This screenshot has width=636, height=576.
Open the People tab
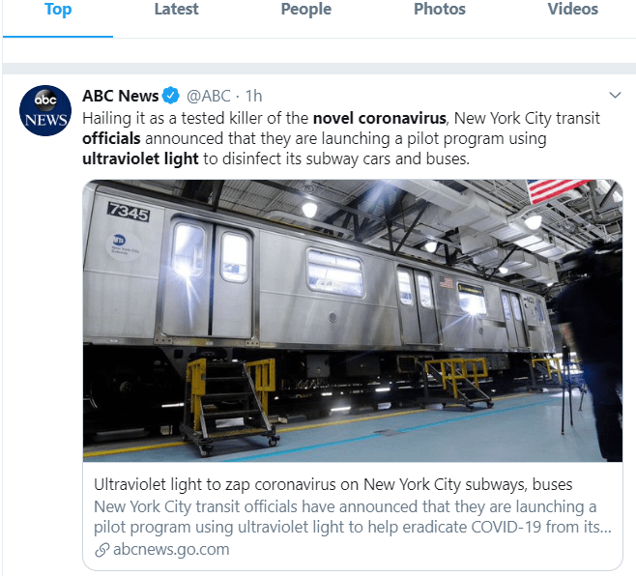306,10
